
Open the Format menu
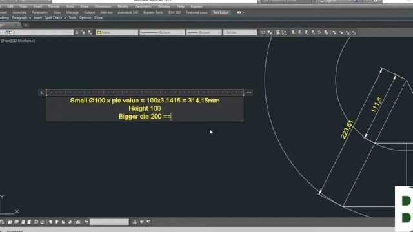[x=54, y=6]
